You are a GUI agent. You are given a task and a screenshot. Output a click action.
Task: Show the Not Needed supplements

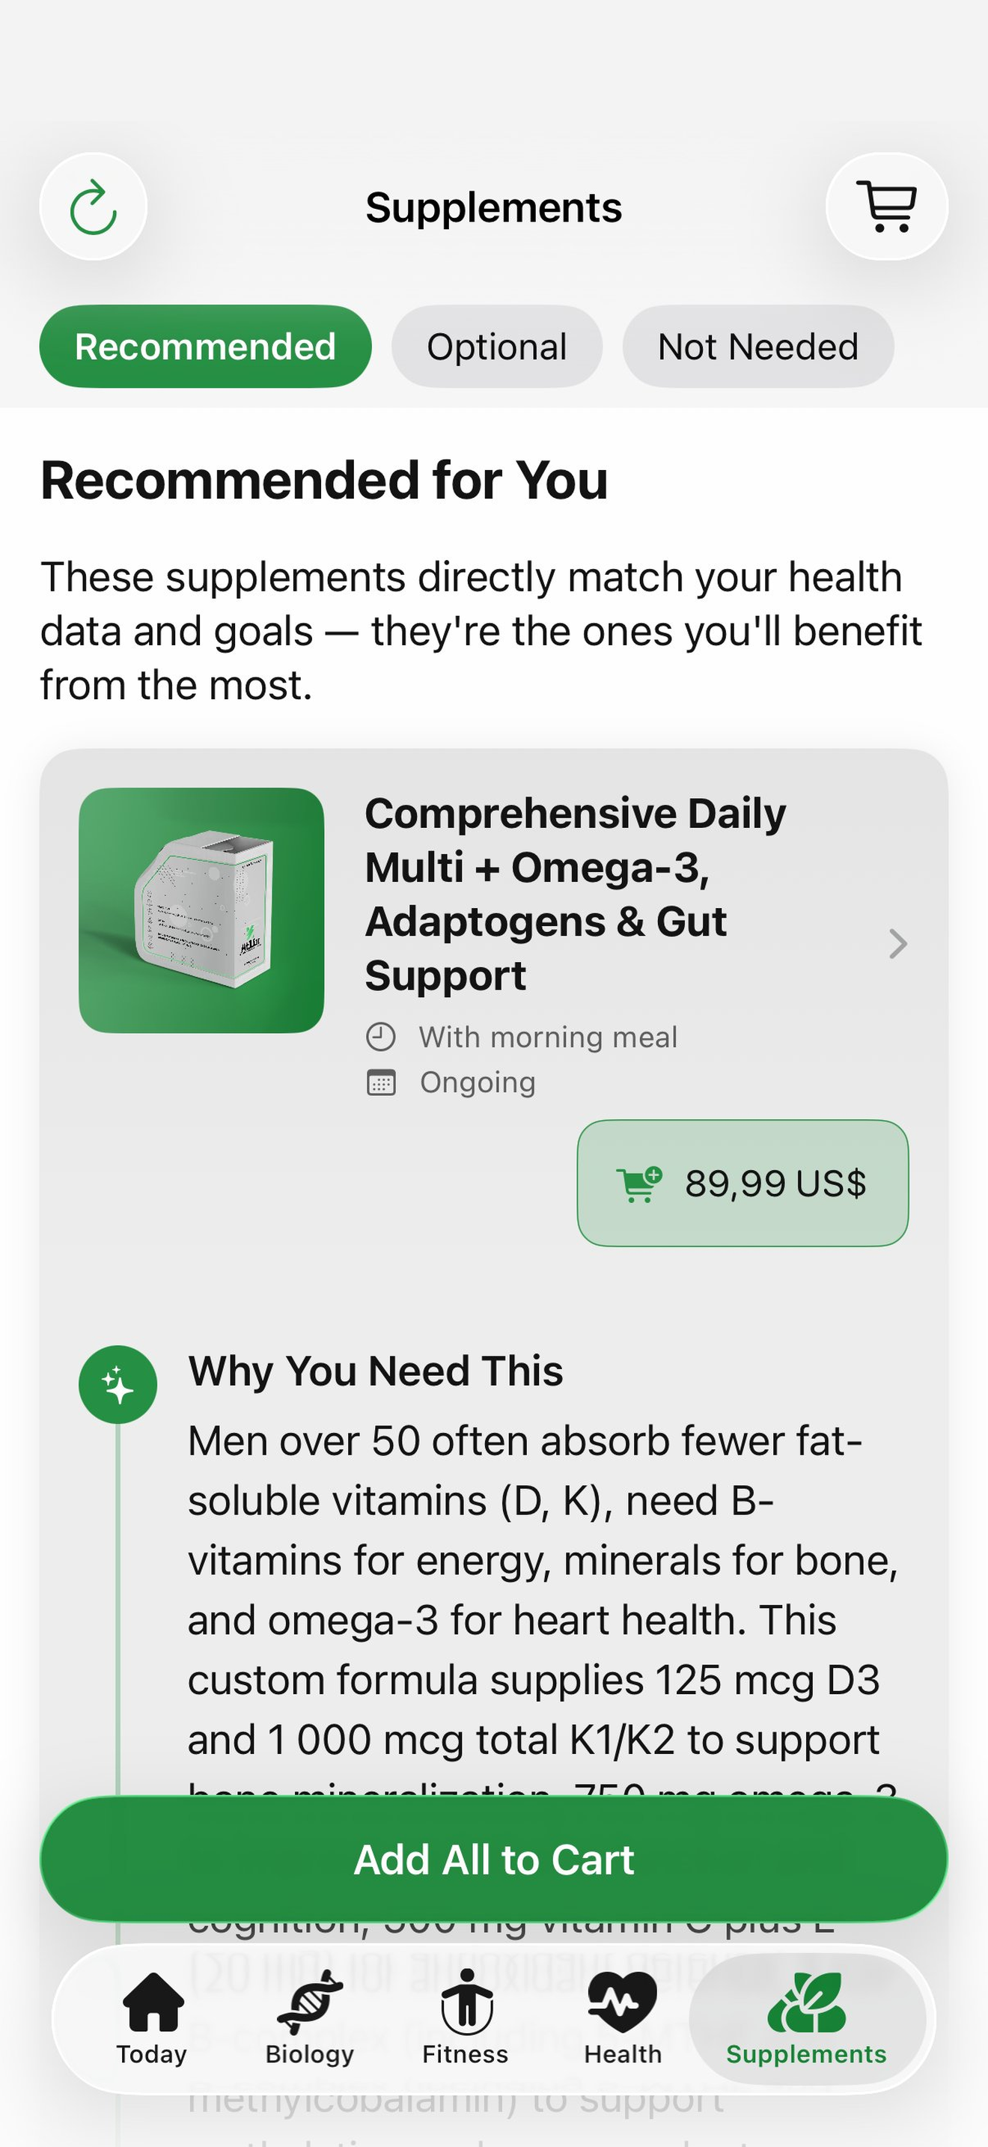coord(758,346)
